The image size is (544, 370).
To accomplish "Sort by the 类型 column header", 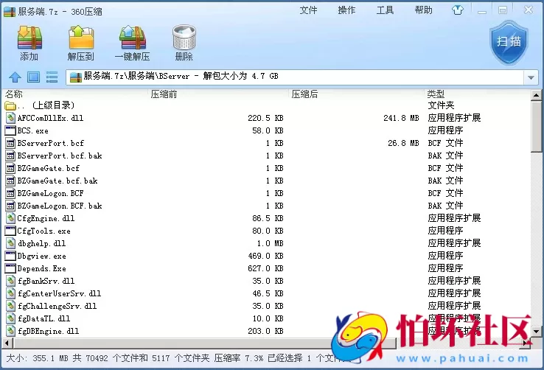I will point(436,94).
